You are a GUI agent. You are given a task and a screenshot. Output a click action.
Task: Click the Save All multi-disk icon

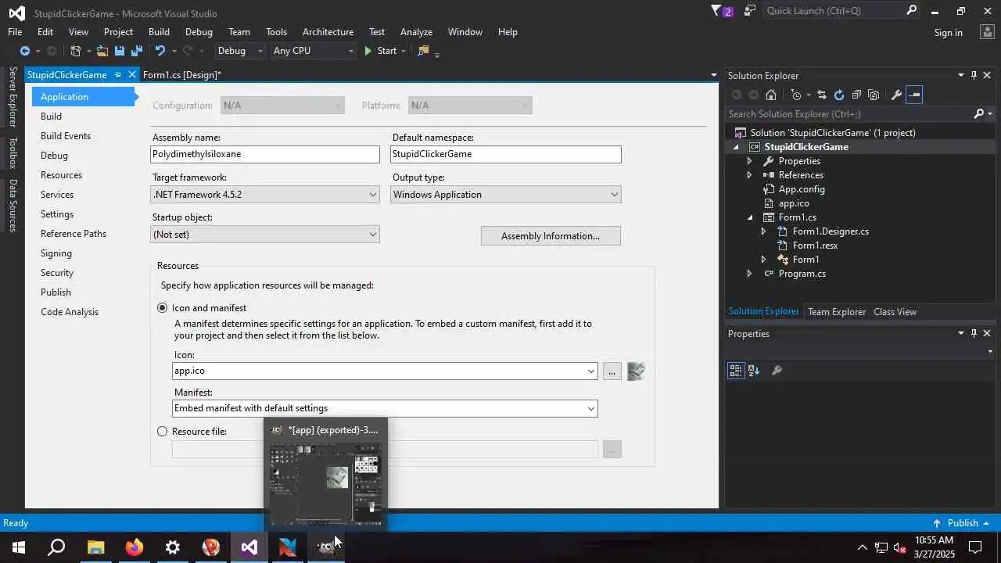(137, 51)
